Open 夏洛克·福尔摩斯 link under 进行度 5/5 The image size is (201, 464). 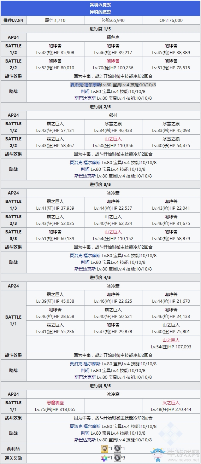pyautogui.click(x=85, y=426)
